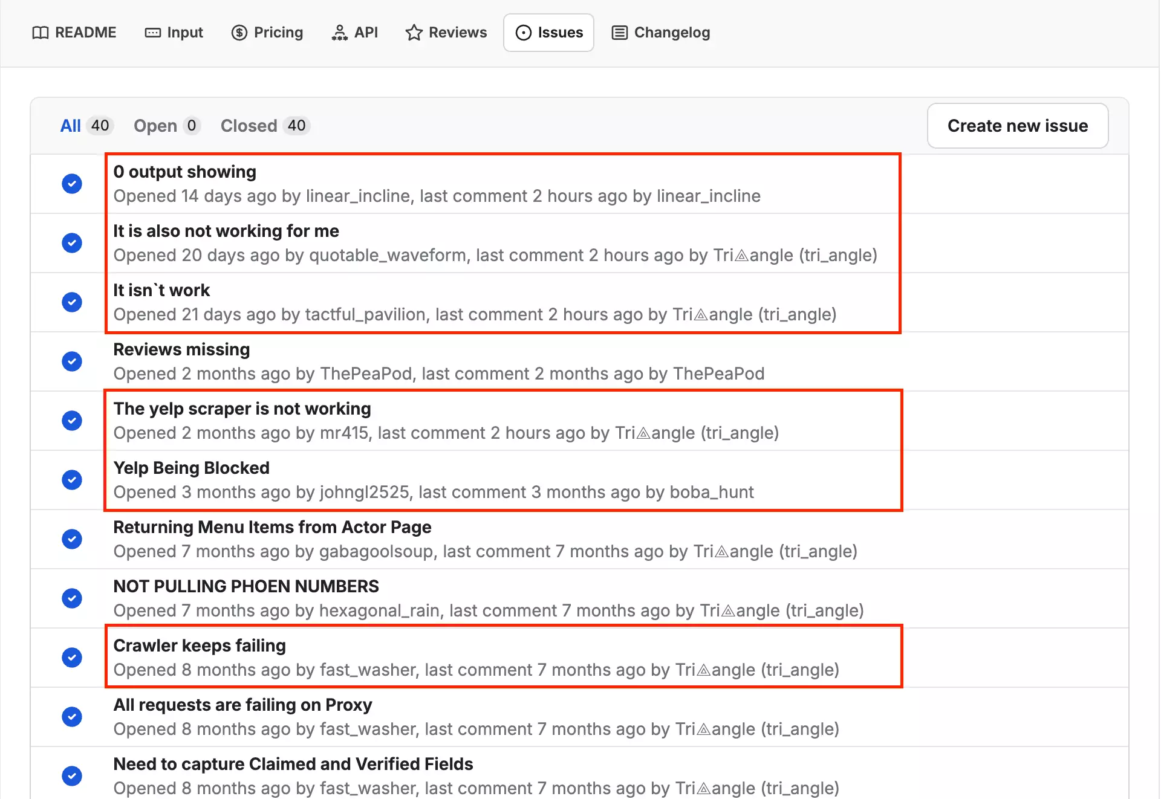Click 'Opened 14 days ago by linear_incline' text

(x=262, y=196)
